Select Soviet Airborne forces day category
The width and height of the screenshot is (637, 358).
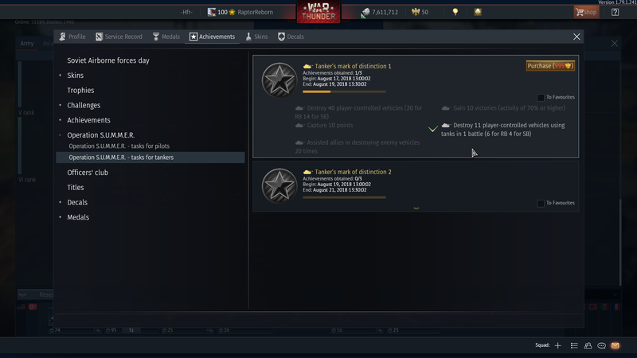[x=108, y=60]
